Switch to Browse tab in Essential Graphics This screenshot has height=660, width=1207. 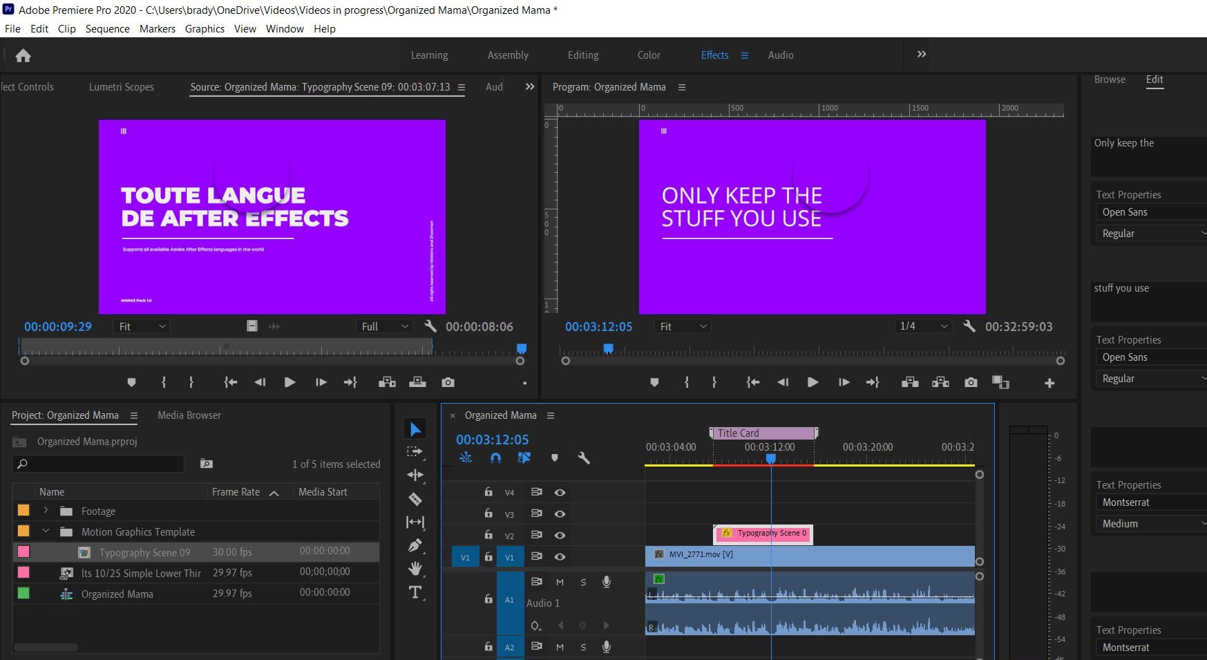pyautogui.click(x=1110, y=79)
